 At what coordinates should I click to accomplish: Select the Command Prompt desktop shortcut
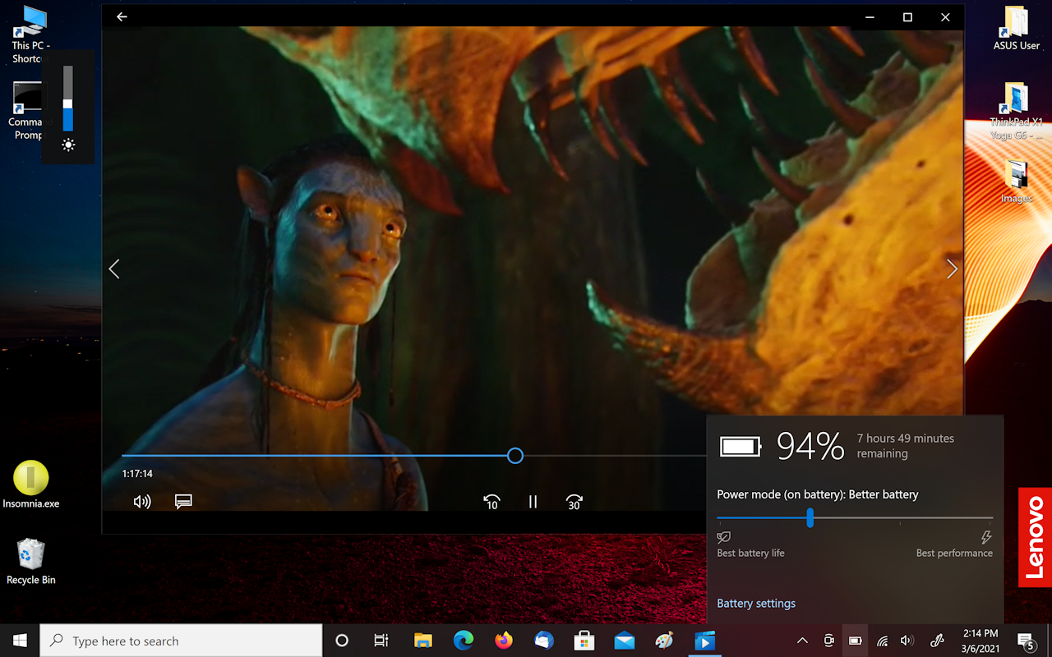(x=28, y=111)
